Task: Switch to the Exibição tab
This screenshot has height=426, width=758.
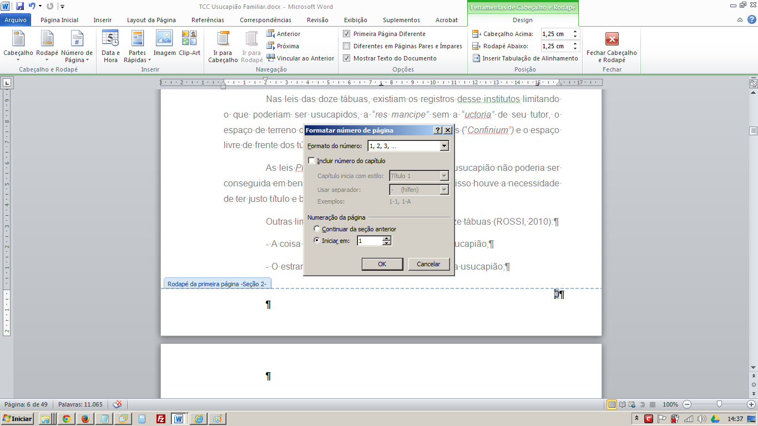Action: coord(356,20)
